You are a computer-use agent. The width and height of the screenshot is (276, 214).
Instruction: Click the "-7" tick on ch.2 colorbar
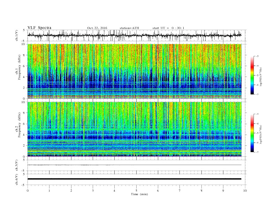257,152
